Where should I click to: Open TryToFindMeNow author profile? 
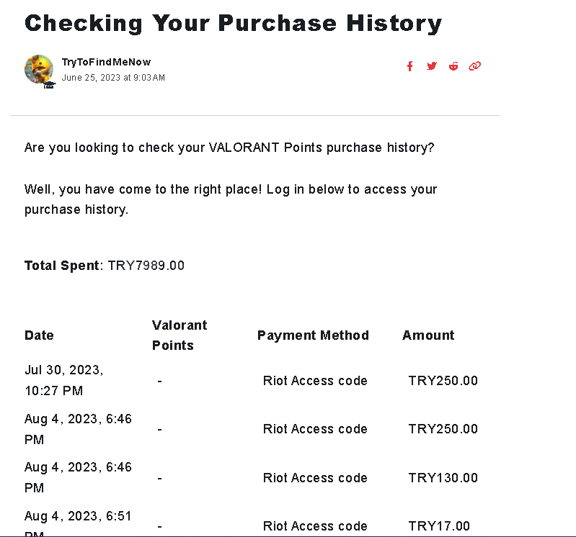coord(106,62)
